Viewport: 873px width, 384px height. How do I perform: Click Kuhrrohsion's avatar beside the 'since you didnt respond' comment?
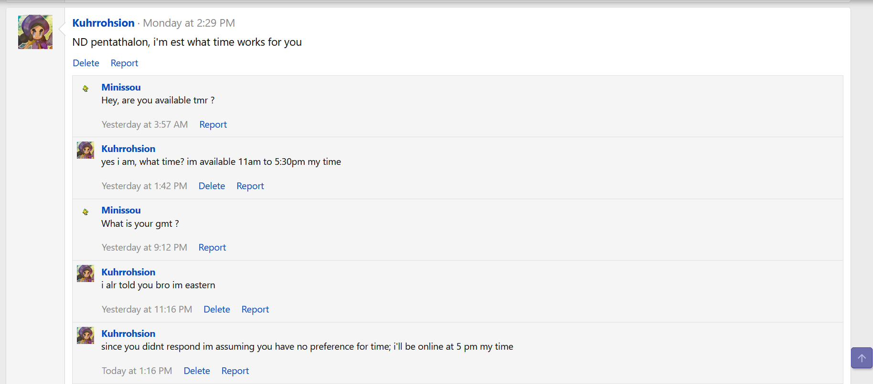85,335
